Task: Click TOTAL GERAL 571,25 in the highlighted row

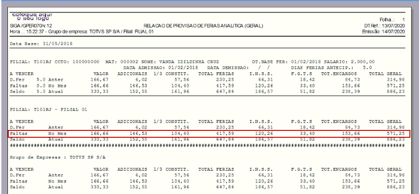Action: pyautogui.click(x=396, y=134)
